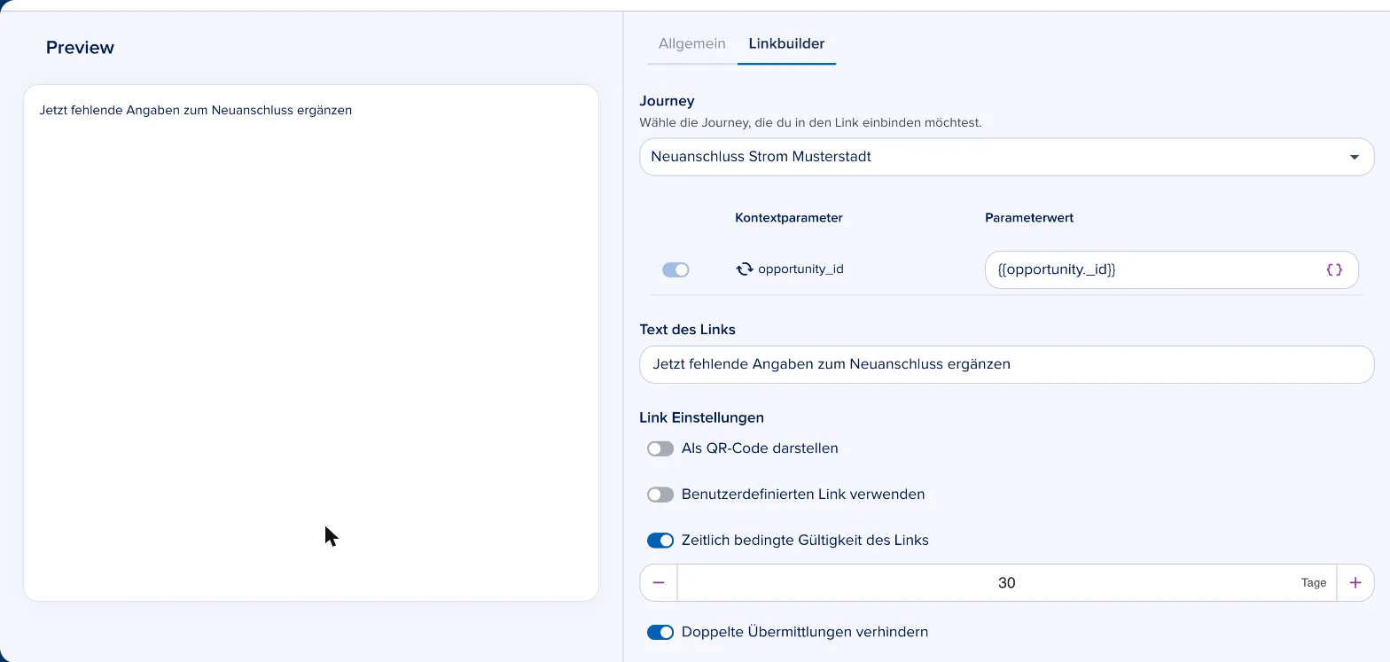This screenshot has height=662, width=1390.
Task: Click the Journey section heading
Action: [x=668, y=101]
